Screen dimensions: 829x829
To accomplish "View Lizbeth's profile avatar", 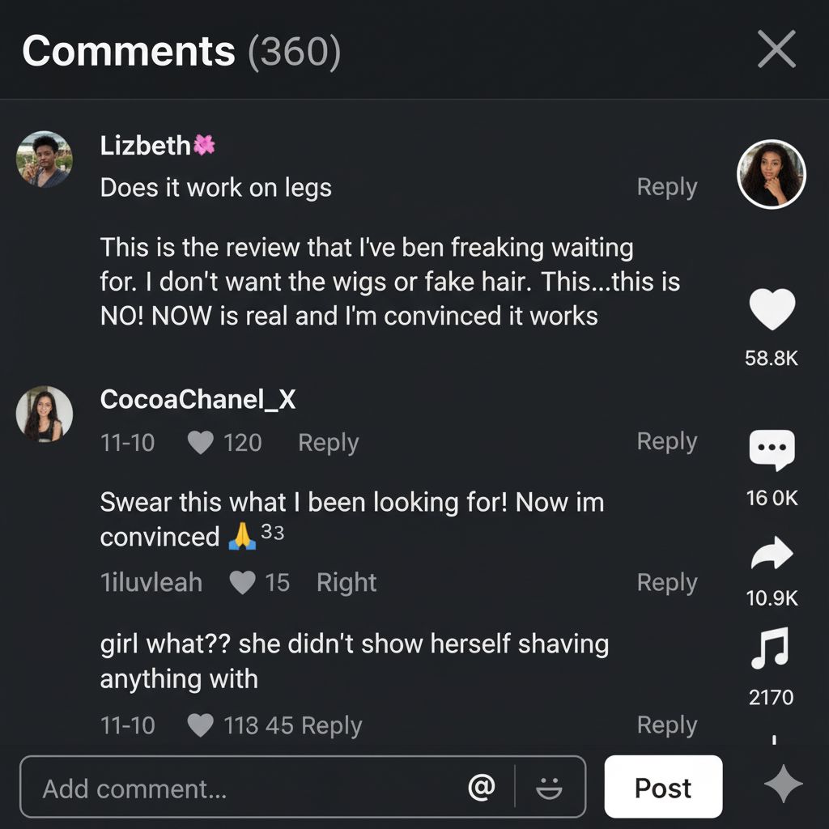I will 44,159.
